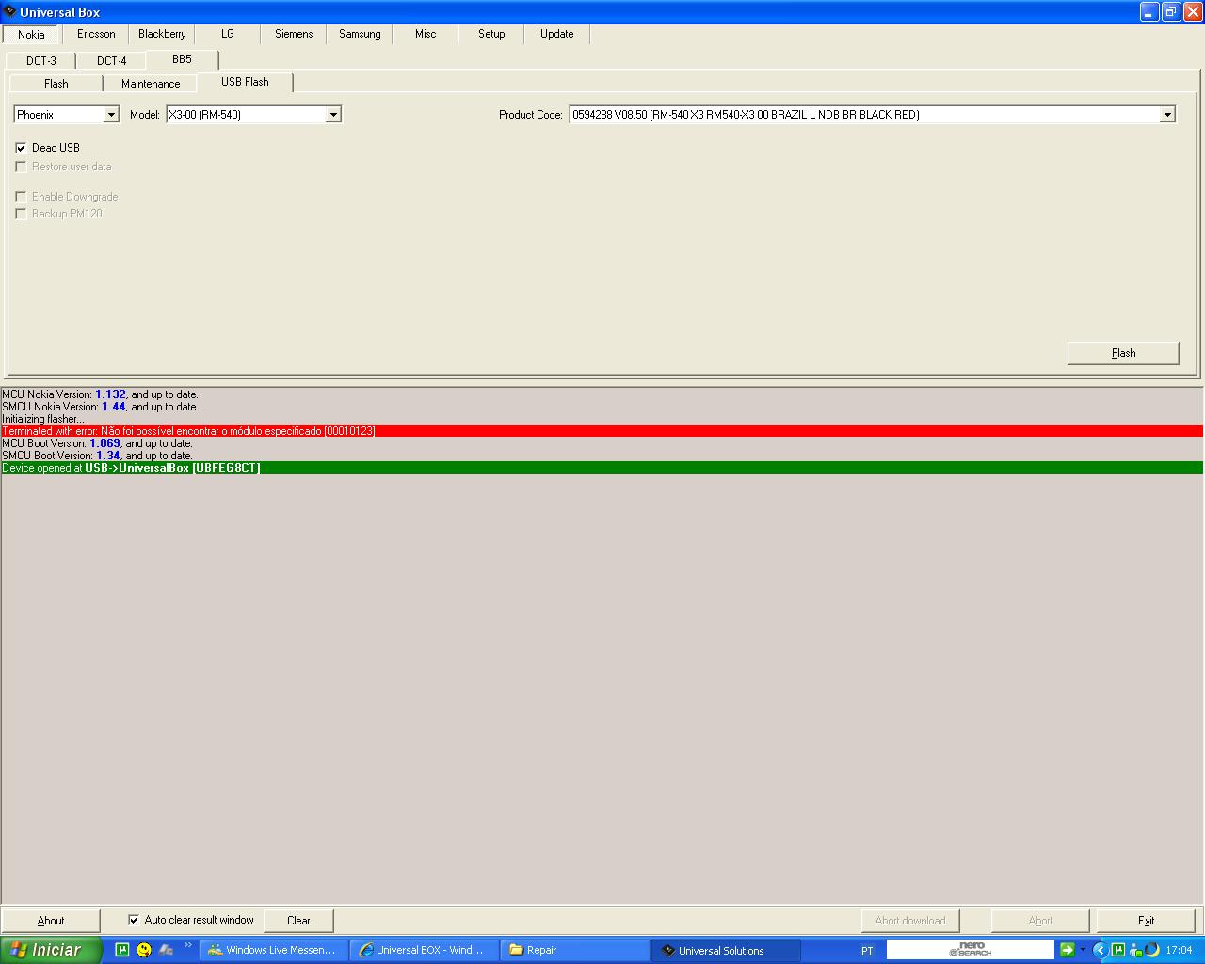Open the LG tab

(x=228, y=34)
